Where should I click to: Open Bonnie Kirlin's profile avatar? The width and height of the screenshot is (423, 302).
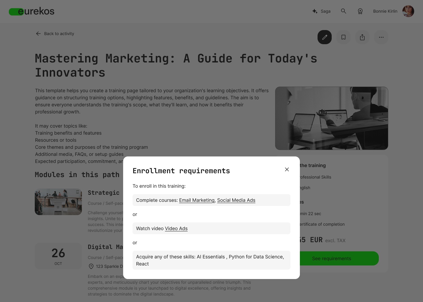point(408,11)
